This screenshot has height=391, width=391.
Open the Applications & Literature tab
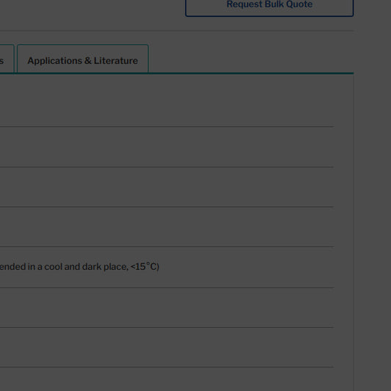83,59
